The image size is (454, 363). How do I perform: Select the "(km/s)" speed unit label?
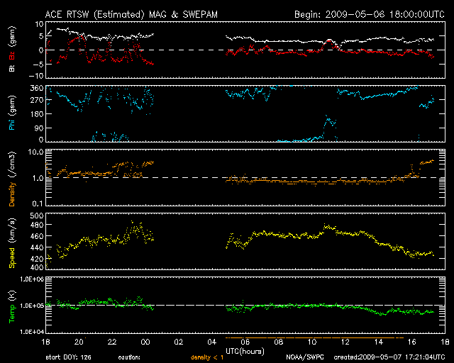pyautogui.click(x=12, y=232)
